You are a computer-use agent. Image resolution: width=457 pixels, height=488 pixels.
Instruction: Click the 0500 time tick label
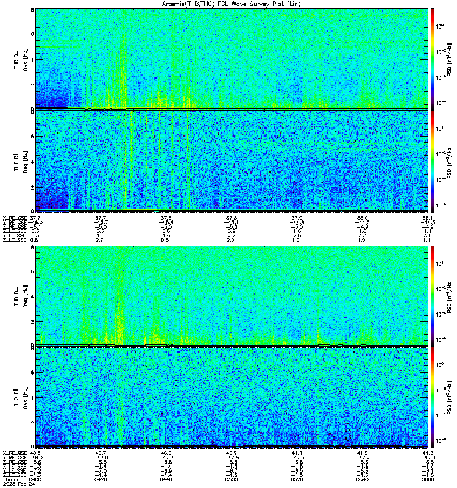pos(232,479)
